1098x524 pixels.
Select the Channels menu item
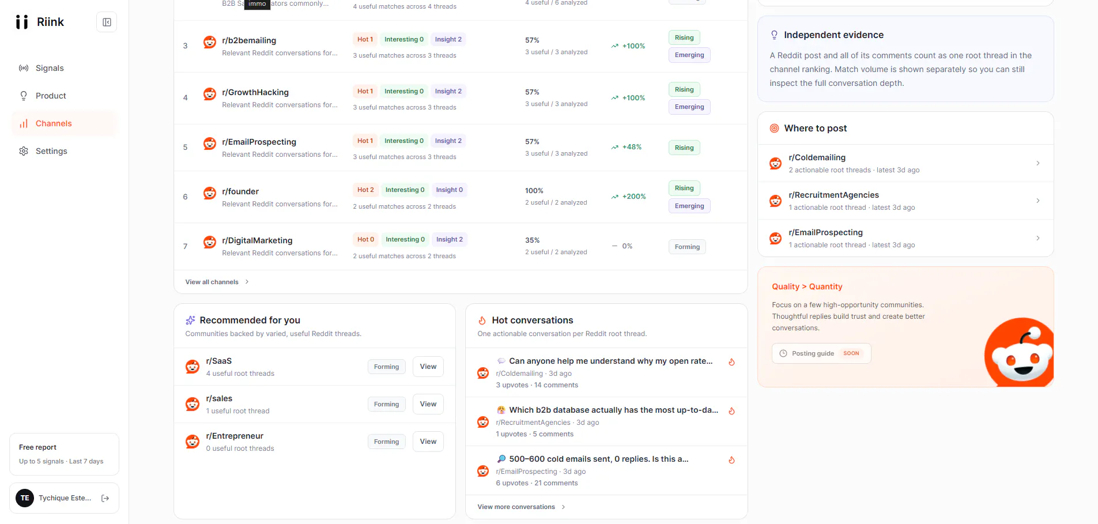[64, 123]
